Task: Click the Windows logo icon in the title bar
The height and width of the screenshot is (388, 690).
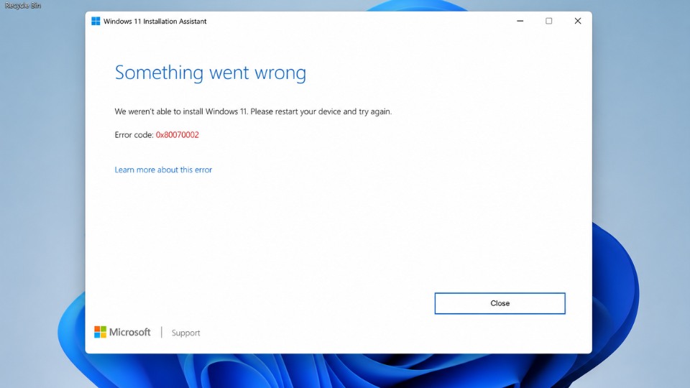Action: click(96, 21)
